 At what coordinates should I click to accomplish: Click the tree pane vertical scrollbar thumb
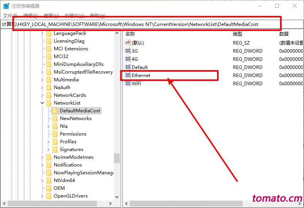tap(117, 158)
